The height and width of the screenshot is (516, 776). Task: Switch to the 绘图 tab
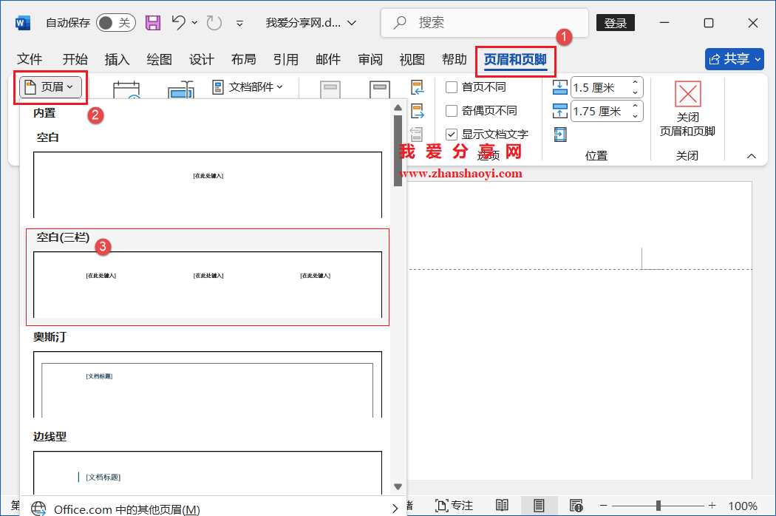tap(160, 59)
